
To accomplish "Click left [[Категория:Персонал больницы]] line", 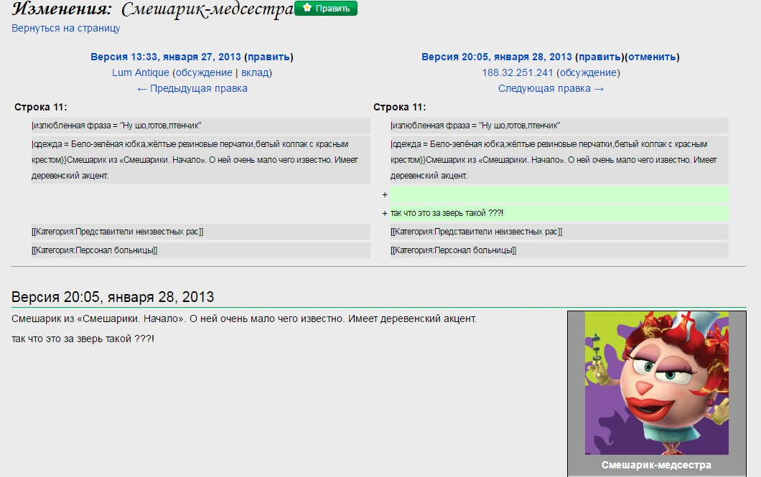I will 200,250.
